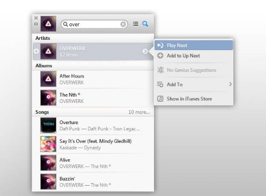Select Say It's Over (feat. Mindy Gledhill)

click(x=93, y=144)
